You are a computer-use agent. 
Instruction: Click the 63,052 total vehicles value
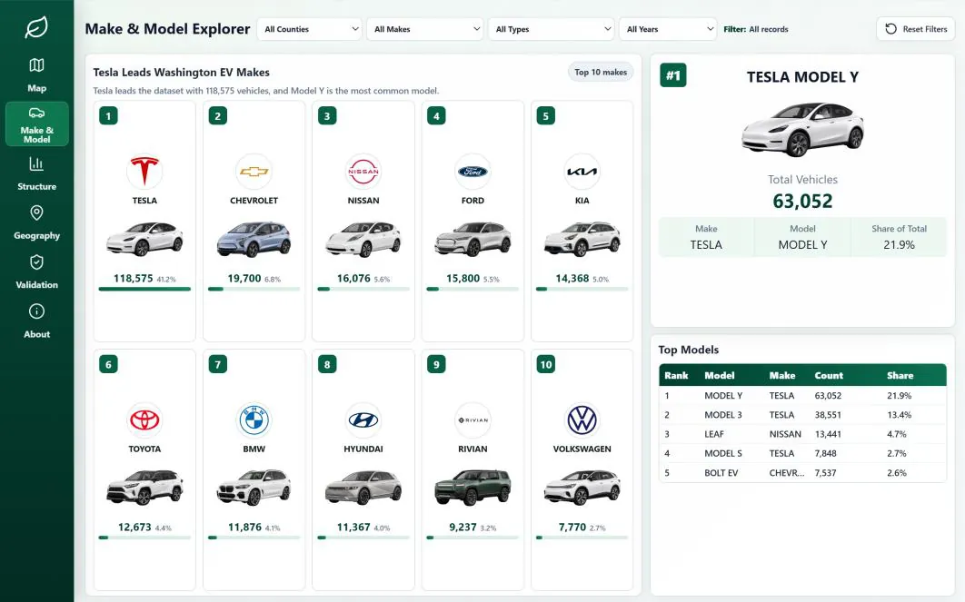point(802,201)
